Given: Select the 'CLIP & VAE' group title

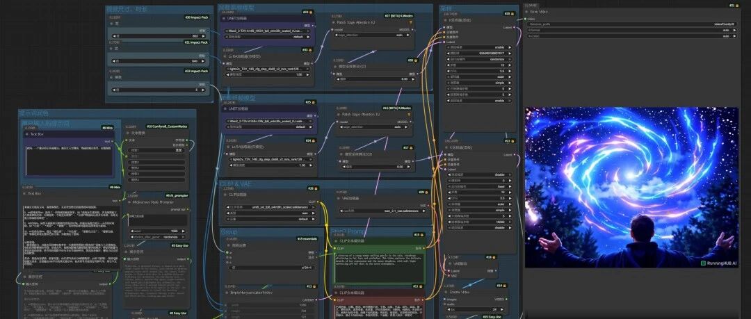Looking at the screenshot, I should click(x=236, y=184).
